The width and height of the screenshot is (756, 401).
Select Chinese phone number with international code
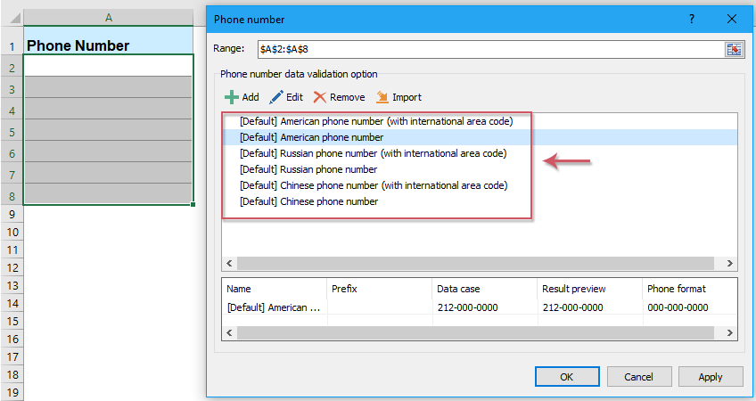tap(374, 185)
